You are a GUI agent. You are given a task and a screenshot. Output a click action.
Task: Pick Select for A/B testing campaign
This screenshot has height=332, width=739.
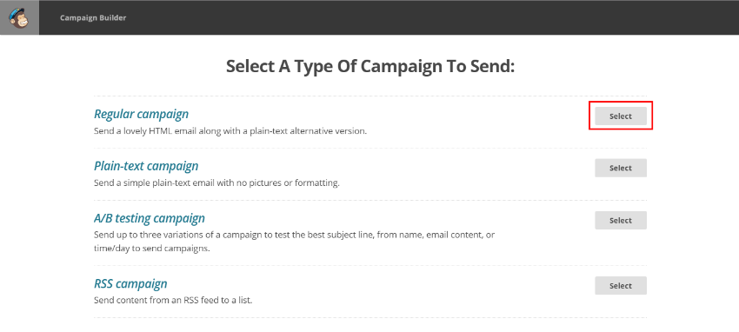[x=620, y=221]
